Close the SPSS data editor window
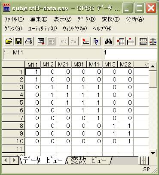 click(x=151, y=8)
